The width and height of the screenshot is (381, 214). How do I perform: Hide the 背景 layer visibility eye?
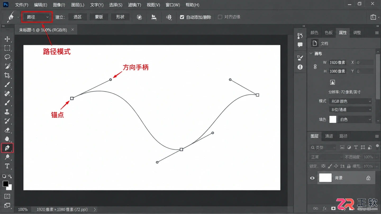click(x=312, y=178)
